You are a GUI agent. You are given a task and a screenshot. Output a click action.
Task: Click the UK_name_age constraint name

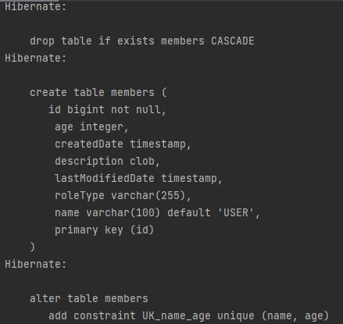pyautogui.click(x=177, y=316)
